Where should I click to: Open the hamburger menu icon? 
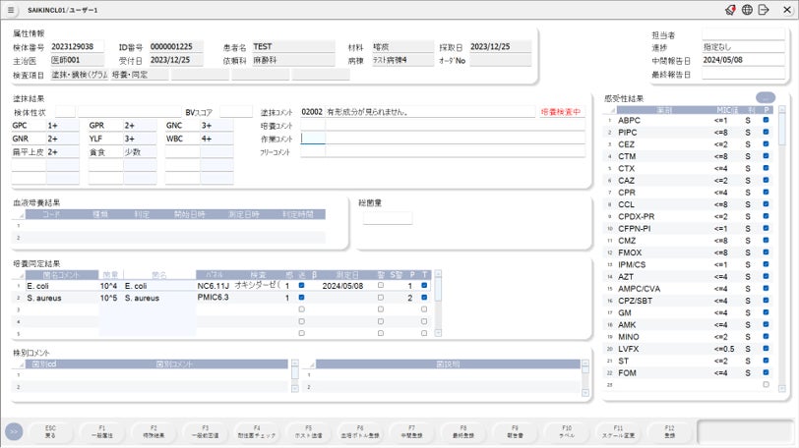11,10
